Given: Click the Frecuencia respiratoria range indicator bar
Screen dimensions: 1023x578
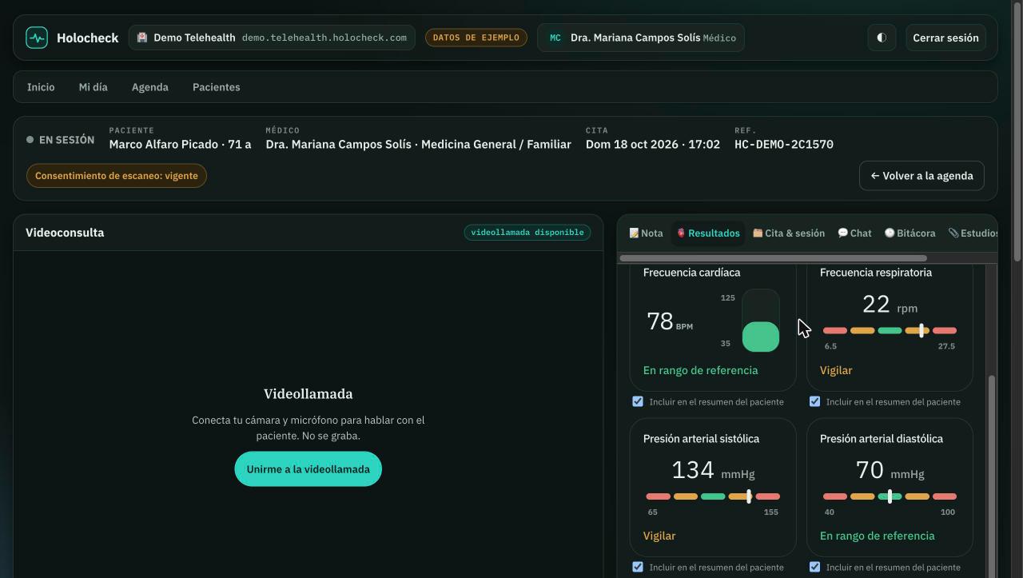Looking at the screenshot, I should point(890,330).
